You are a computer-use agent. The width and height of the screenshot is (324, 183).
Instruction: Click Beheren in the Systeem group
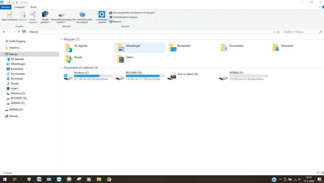(x=116, y=21)
